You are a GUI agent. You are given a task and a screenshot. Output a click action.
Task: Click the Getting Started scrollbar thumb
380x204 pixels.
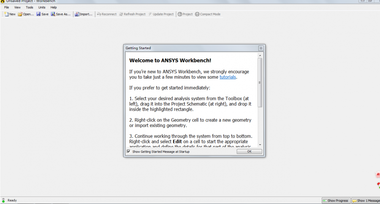tap(260, 82)
